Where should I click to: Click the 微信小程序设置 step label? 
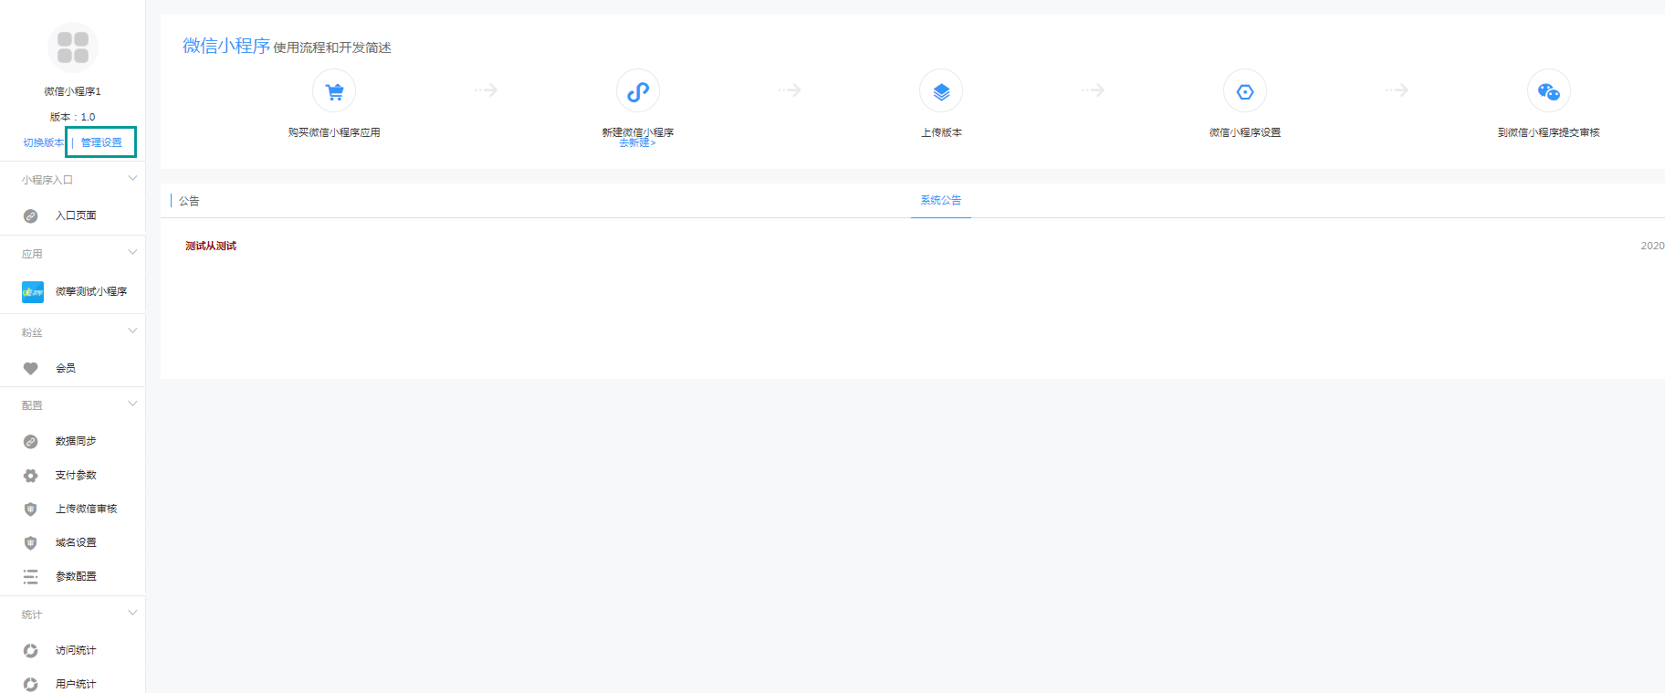click(x=1245, y=132)
